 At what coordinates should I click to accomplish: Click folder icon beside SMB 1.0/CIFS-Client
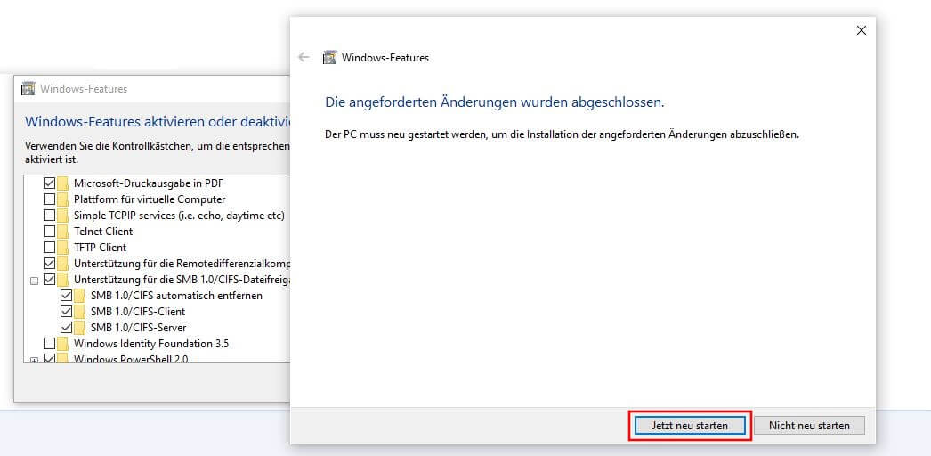pyautogui.click(x=80, y=311)
